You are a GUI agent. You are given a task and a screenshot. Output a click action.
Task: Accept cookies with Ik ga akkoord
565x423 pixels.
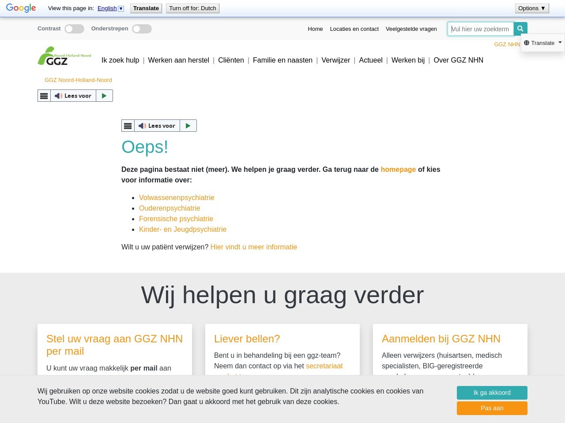(x=492, y=393)
